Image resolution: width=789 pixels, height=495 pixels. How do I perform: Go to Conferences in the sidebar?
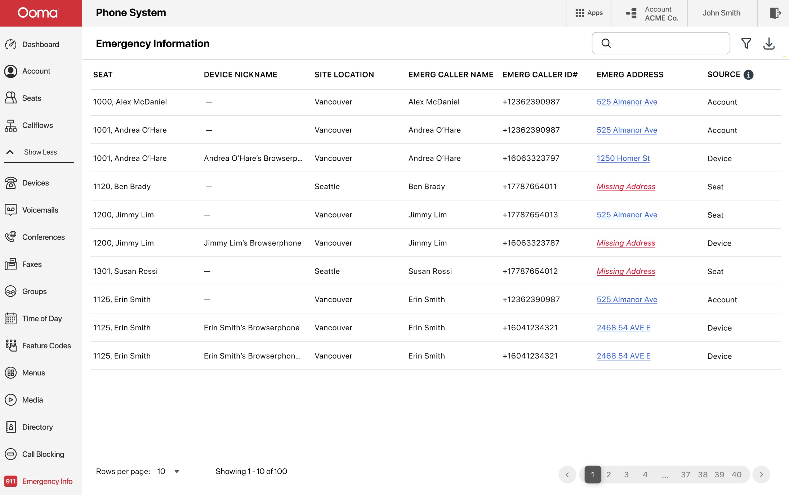(x=43, y=237)
